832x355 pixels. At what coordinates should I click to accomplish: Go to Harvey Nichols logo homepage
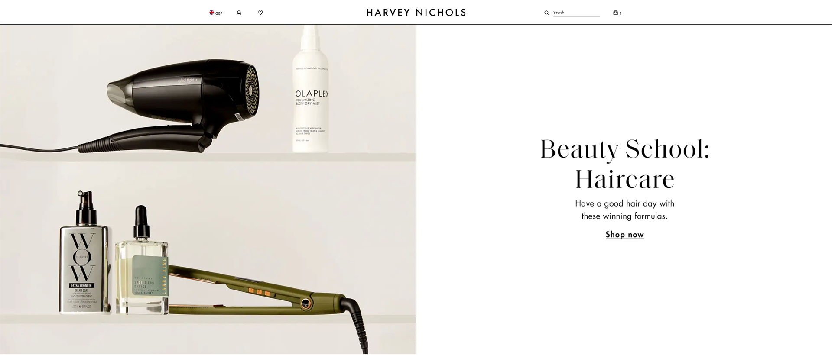(x=416, y=13)
